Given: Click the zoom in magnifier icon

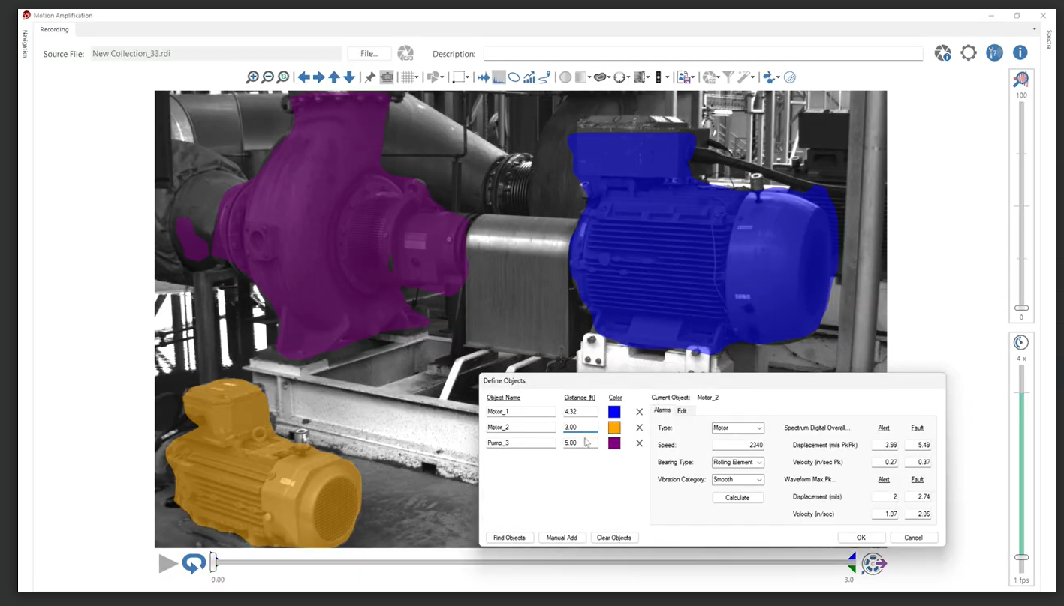Looking at the screenshot, I should click(x=252, y=77).
